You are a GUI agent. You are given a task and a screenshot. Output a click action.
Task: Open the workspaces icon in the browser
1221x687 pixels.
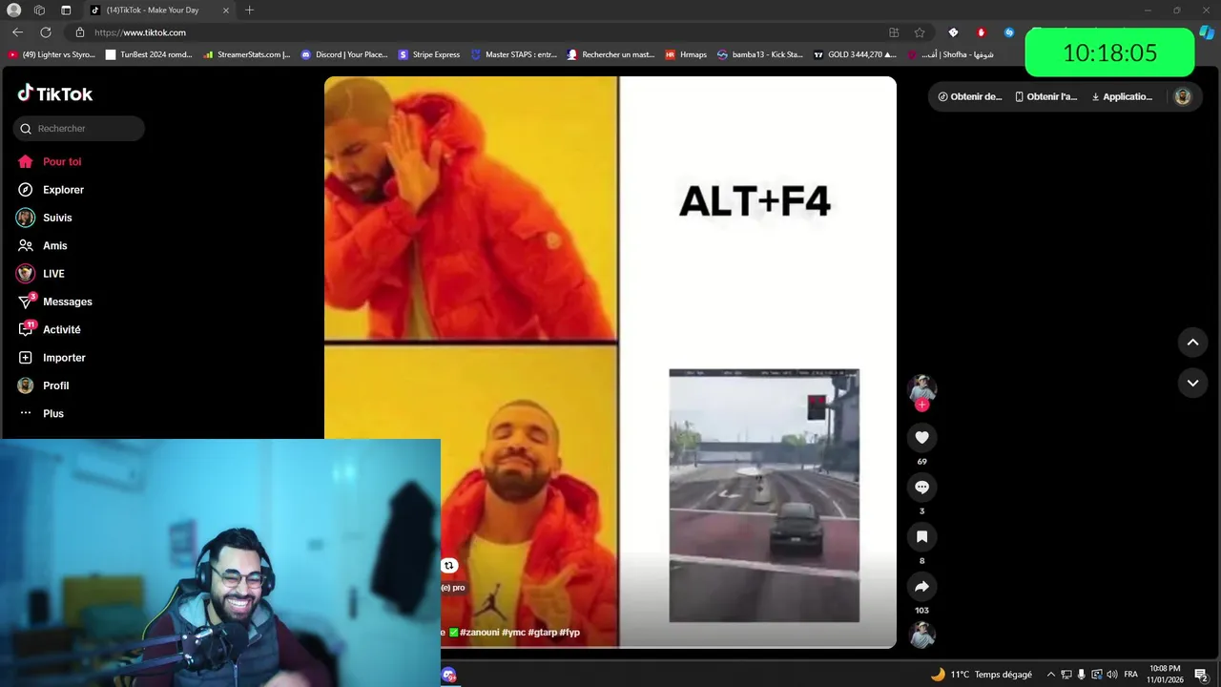pyautogui.click(x=39, y=10)
